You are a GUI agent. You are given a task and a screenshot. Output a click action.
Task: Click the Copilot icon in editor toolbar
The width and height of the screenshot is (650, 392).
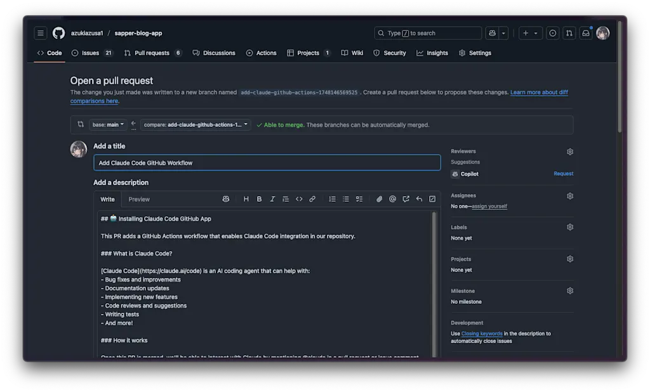coord(225,199)
